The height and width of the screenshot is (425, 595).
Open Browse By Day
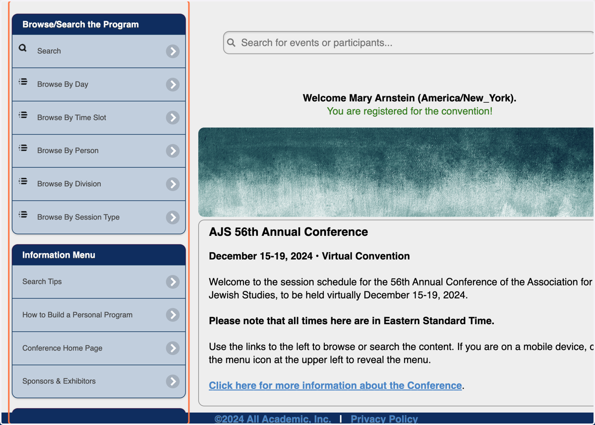pyautogui.click(x=99, y=84)
